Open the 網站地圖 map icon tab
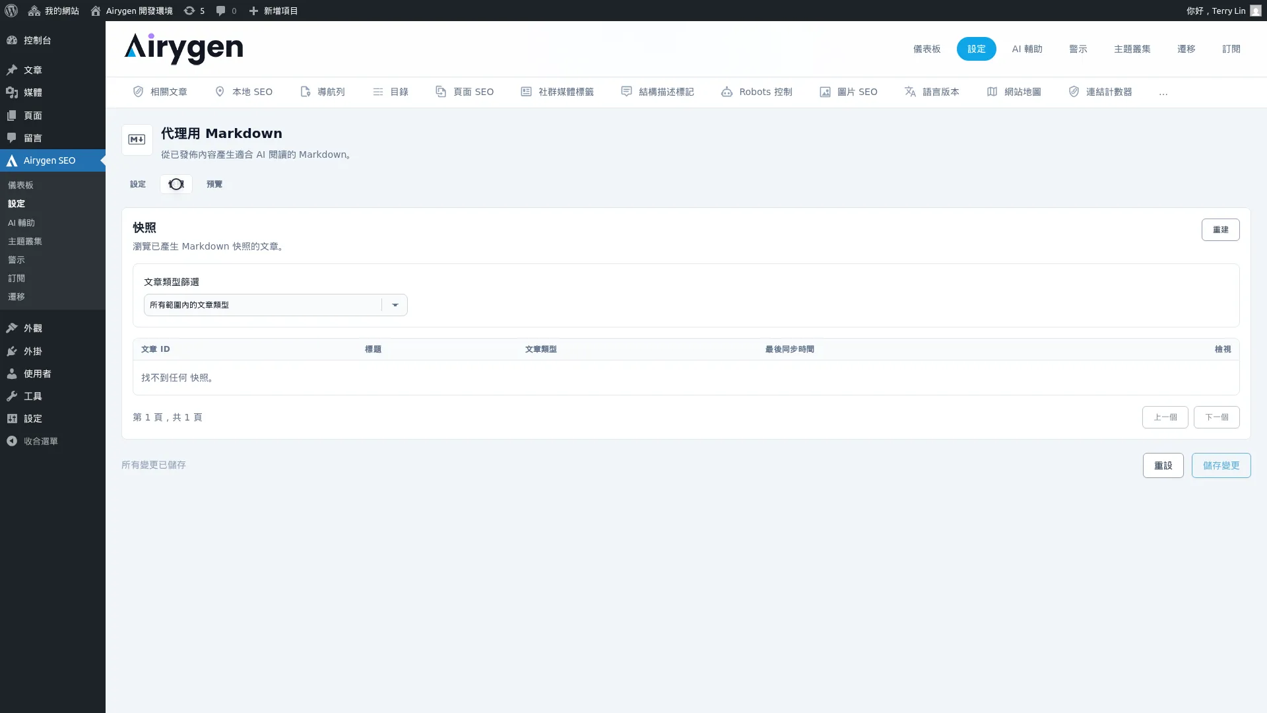The image size is (1267, 713). pyautogui.click(x=1014, y=92)
